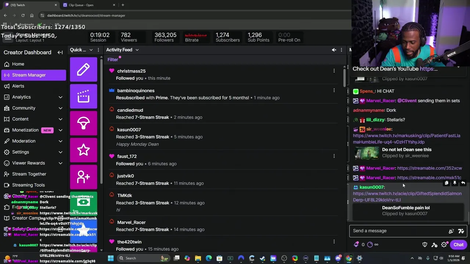Open chat settings gear icon

(x=444, y=245)
